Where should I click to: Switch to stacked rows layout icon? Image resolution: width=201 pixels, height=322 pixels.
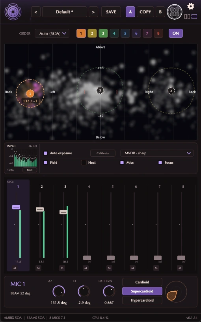(x=194, y=17)
